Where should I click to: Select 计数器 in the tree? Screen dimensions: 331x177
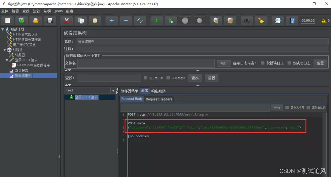click(20, 55)
